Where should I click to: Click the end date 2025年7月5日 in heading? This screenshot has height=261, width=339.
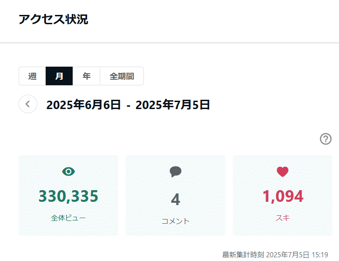point(173,105)
